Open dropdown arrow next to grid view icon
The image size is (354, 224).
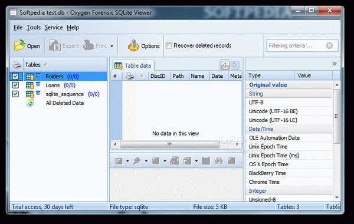pyautogui.click(x=127, y=161)
